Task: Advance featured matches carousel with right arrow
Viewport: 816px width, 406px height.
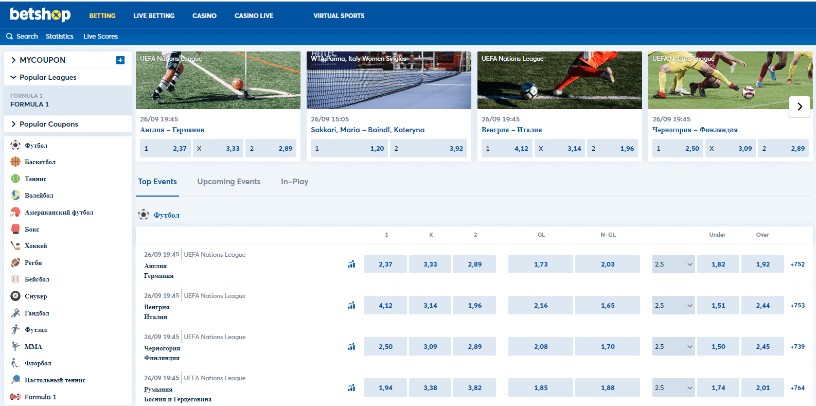Action: click(x=800, y=107)
